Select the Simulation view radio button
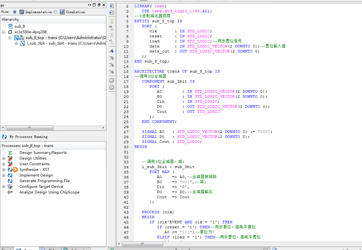 (x=55, y=12)
